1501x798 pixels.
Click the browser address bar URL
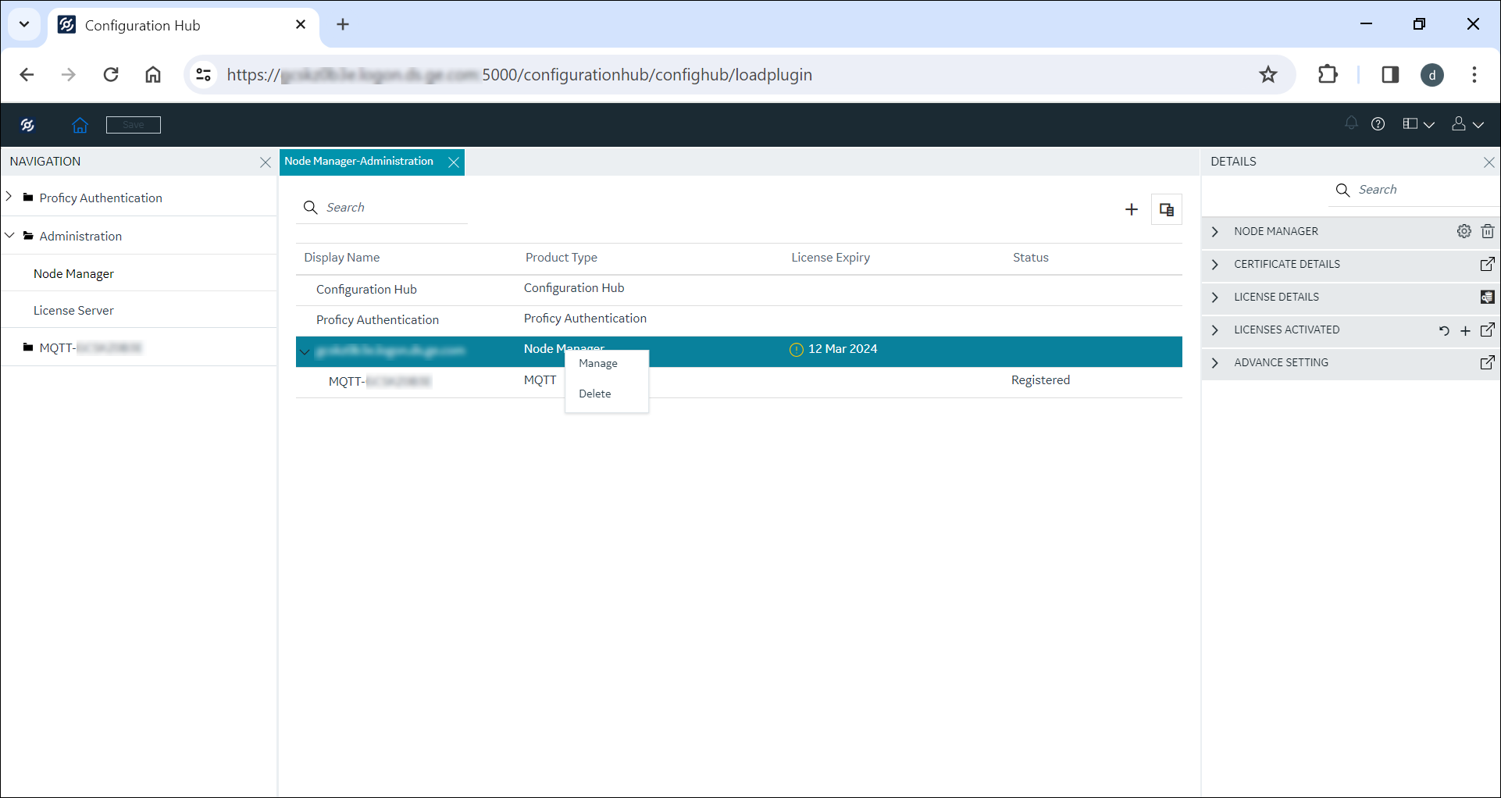519,75
